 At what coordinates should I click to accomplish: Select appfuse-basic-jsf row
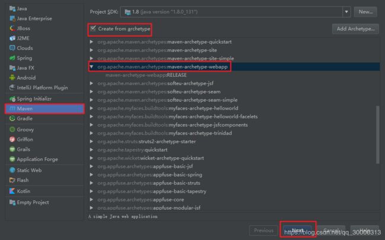pos(234,166)
